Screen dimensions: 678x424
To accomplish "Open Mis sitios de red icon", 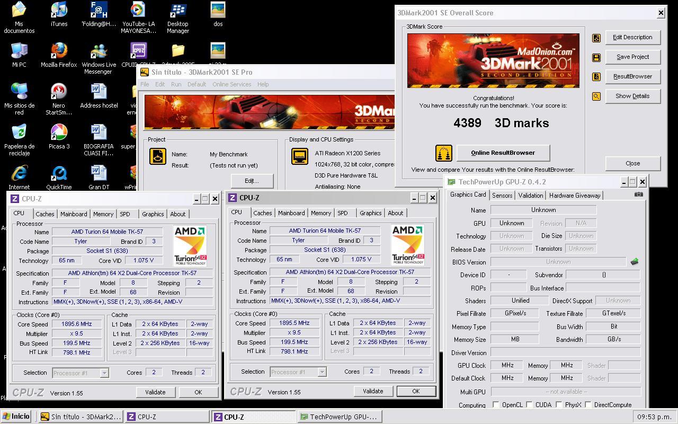I will tap(19, 99).
